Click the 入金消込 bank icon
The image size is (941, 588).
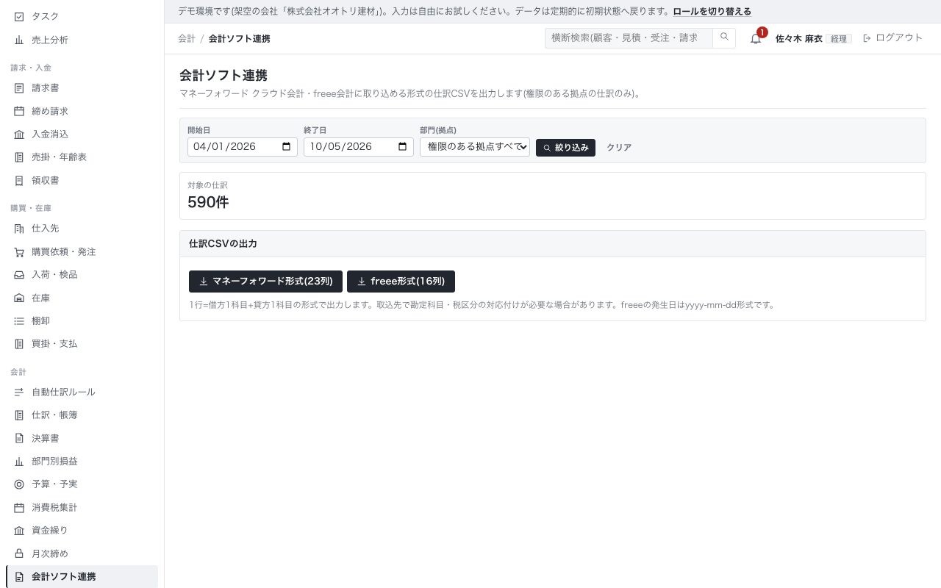tap(19, 135)
